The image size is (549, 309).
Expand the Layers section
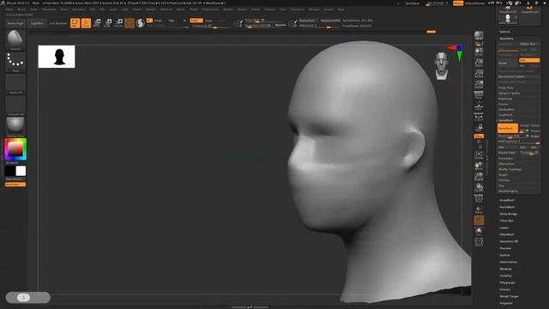[504, 227]
